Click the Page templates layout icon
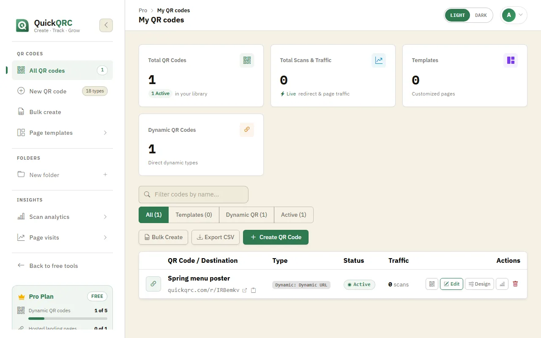The width and height of the screenshot is (541, 338). [21, 133]
